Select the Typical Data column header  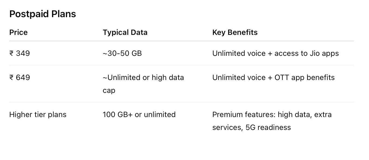(x=125, y=32)
